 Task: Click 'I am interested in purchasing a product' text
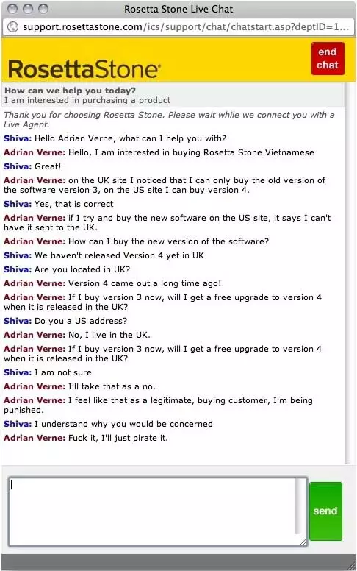(87, 100)
